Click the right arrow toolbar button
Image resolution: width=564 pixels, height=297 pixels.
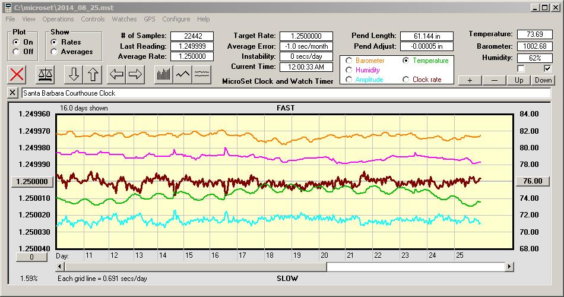[135, 74]
